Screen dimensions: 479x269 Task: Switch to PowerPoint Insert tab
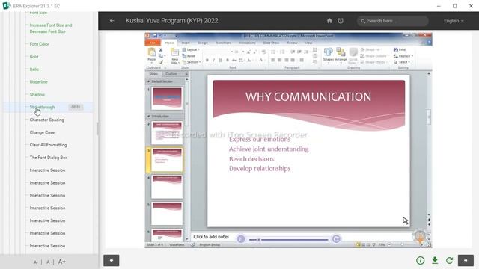coord(186,43)
